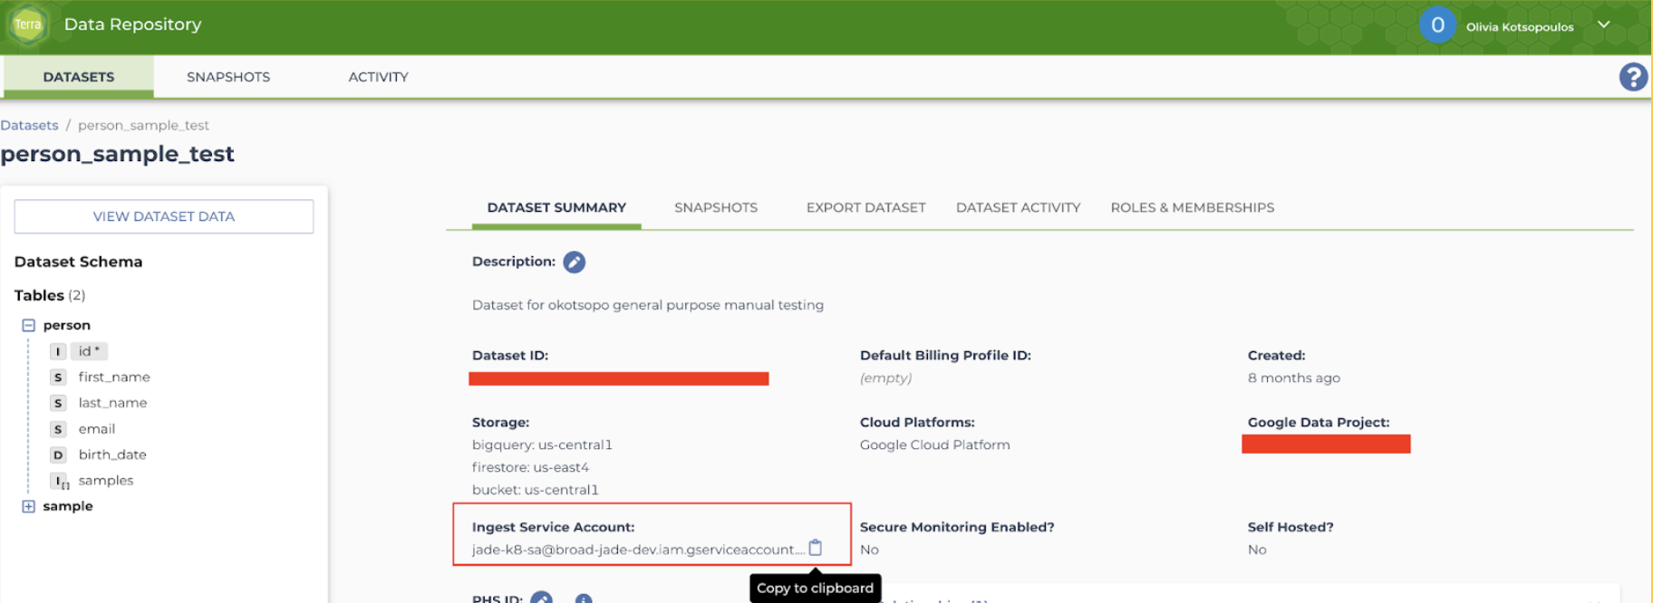Viewport: 1653px width, 603px height.
Task: Open the help question mark icon
Action: [1633, 77]
